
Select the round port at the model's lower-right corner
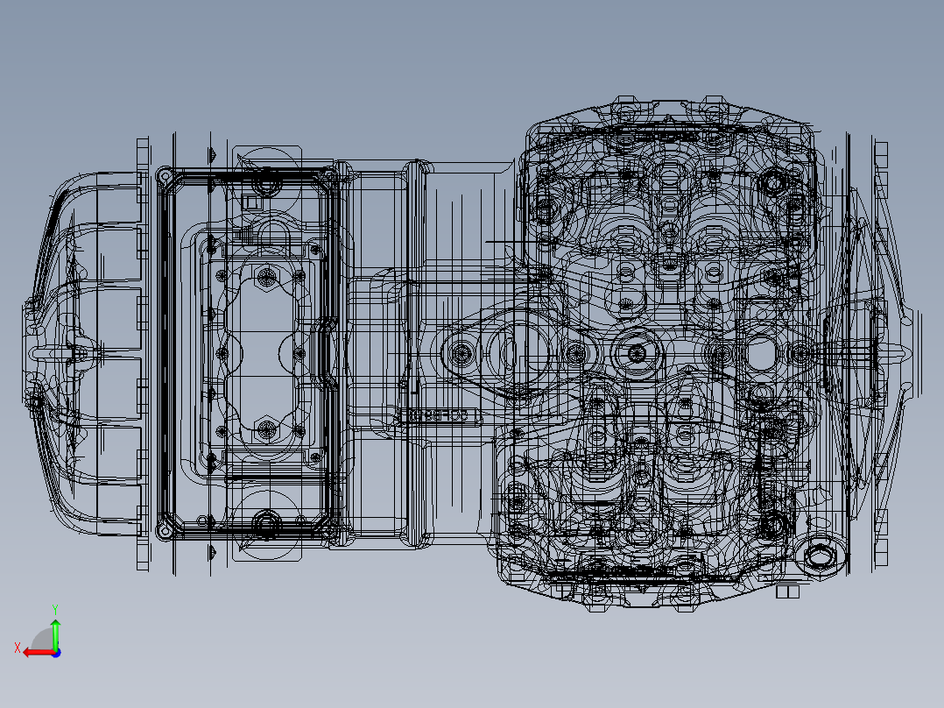tap(820, 556)
